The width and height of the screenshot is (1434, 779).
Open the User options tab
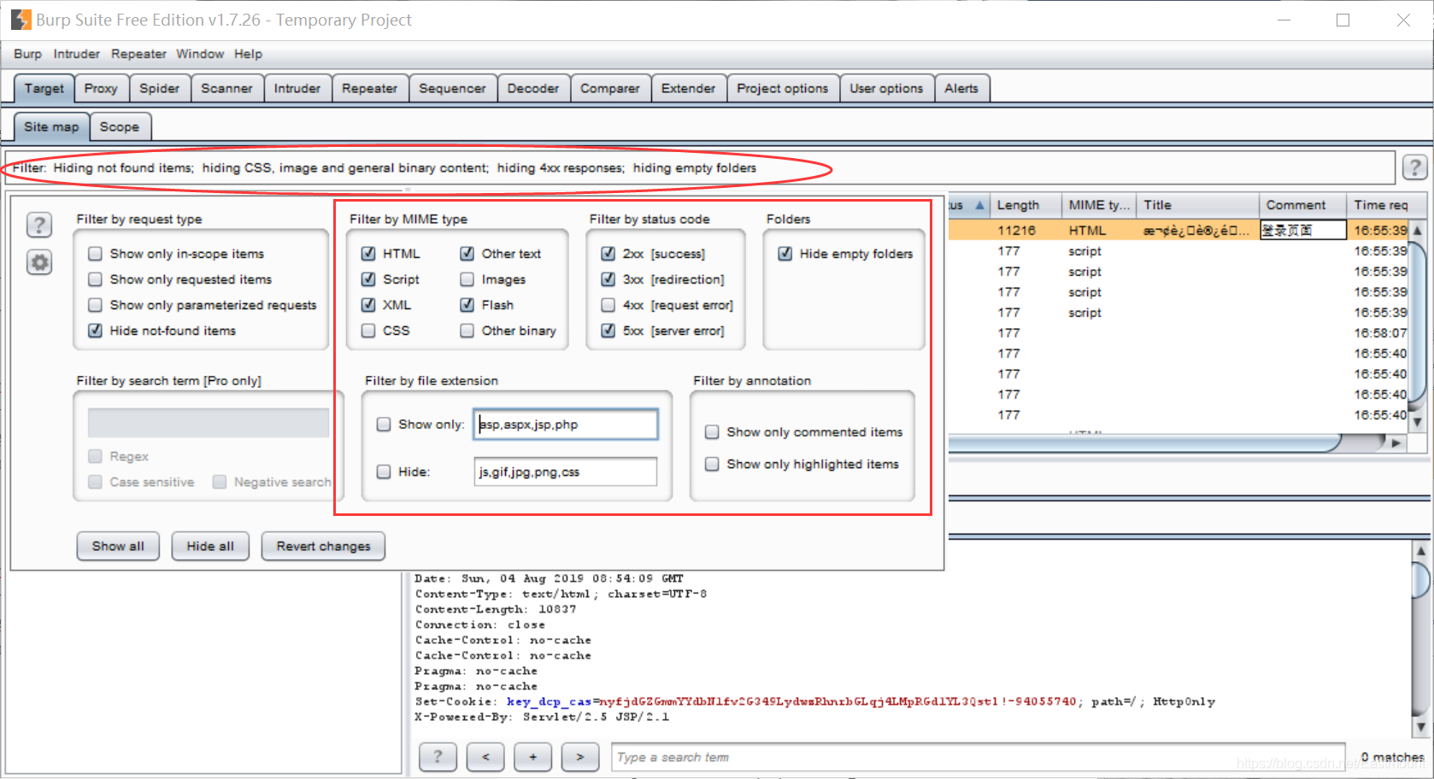[886, 88]
